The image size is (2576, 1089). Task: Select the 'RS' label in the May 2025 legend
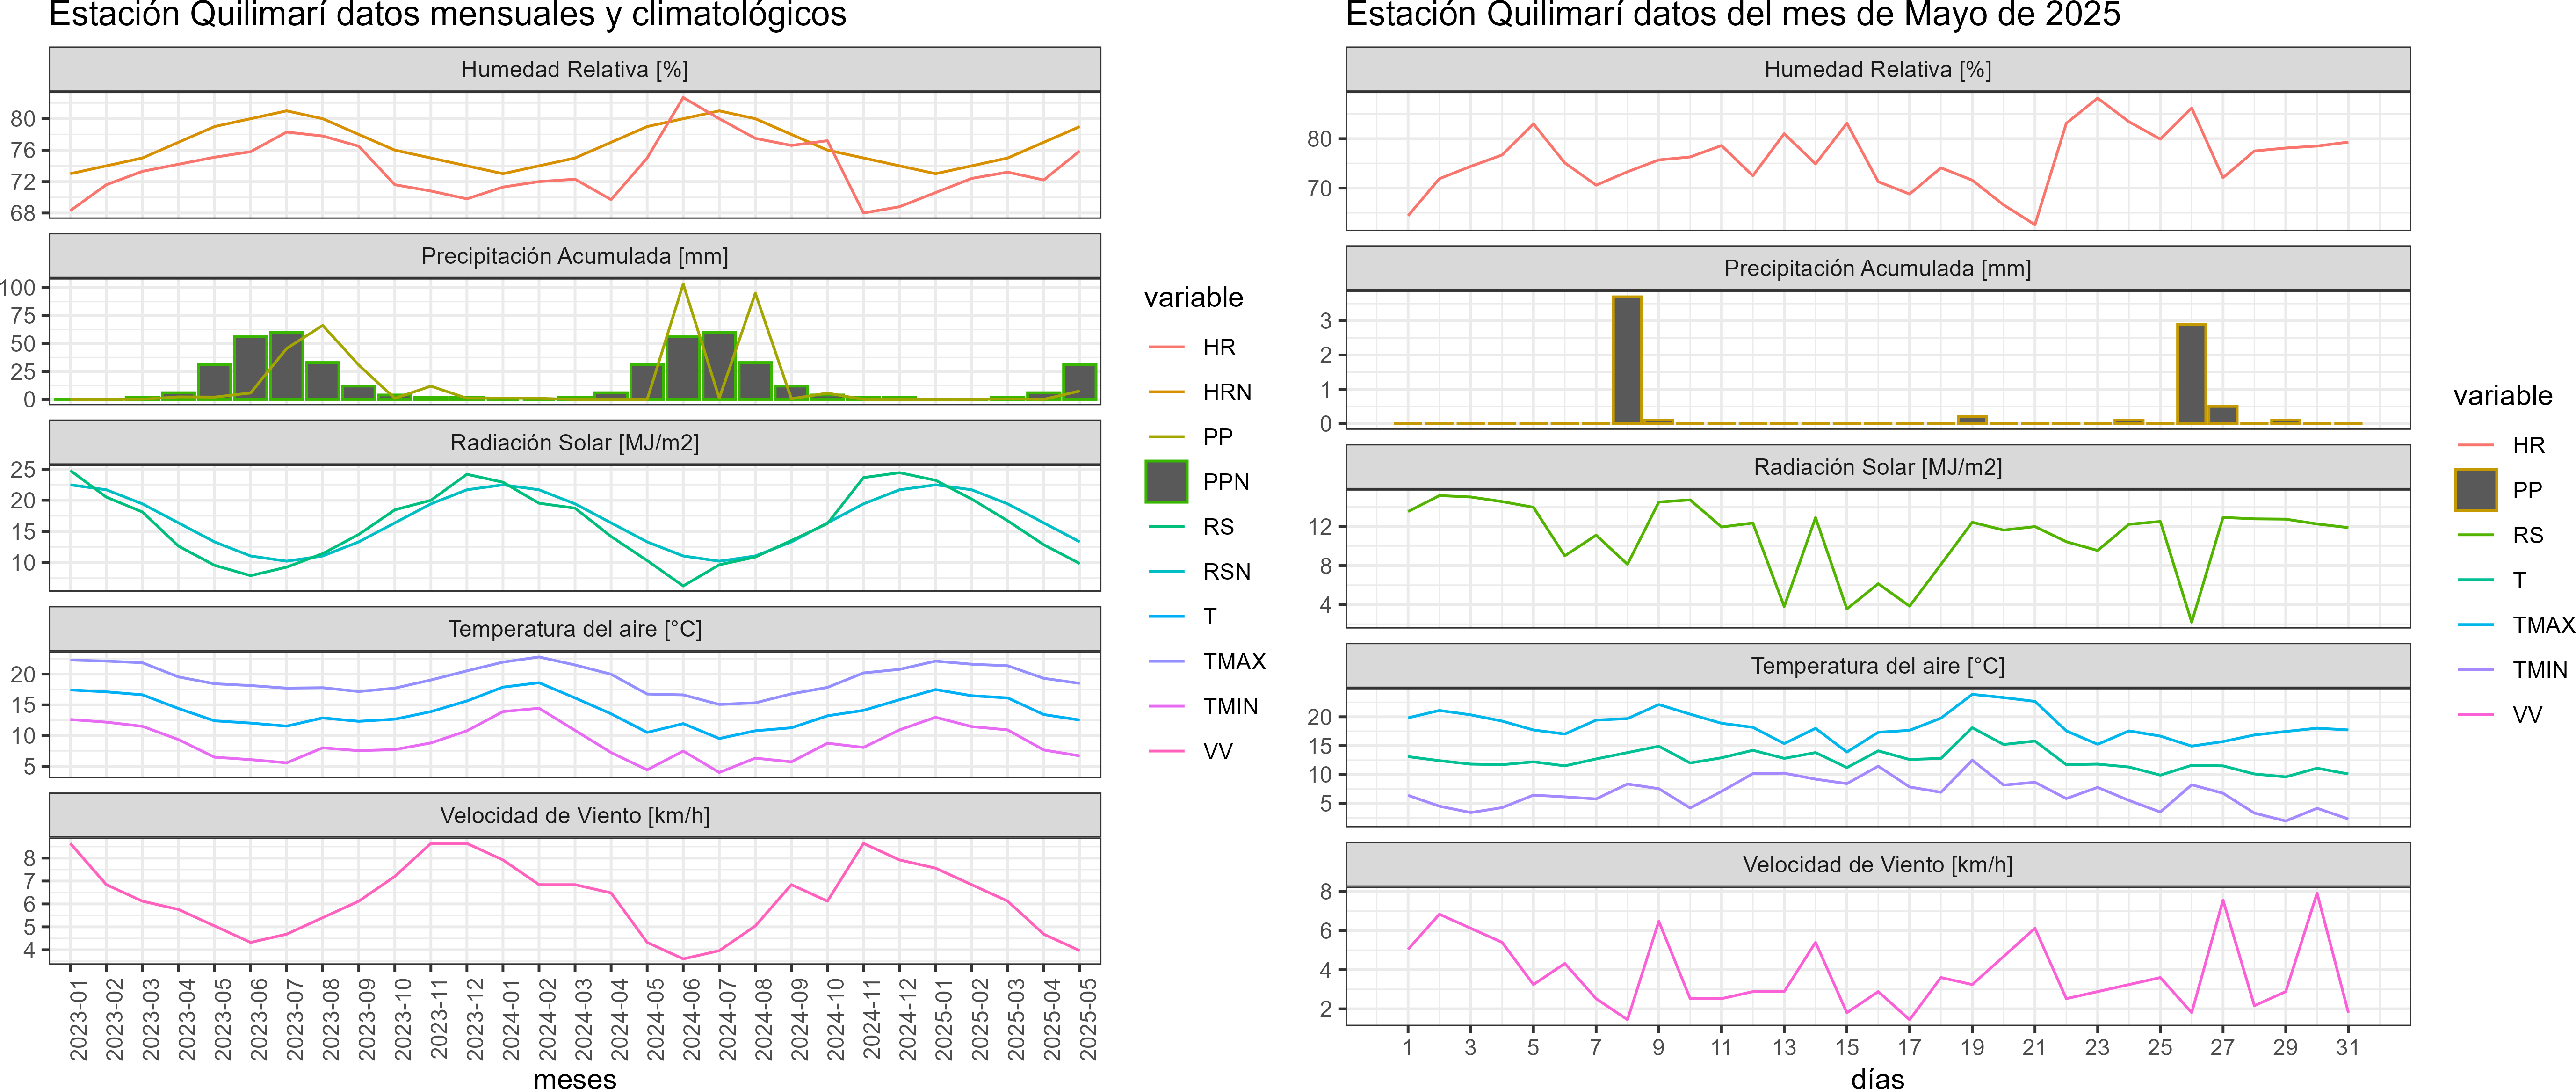pos(2527,535)
